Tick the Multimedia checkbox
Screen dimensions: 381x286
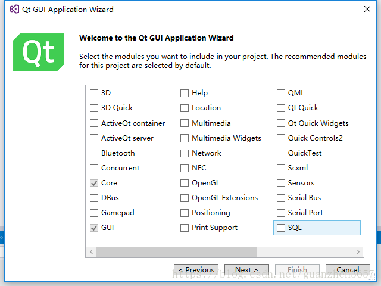[x=185, y=123]
